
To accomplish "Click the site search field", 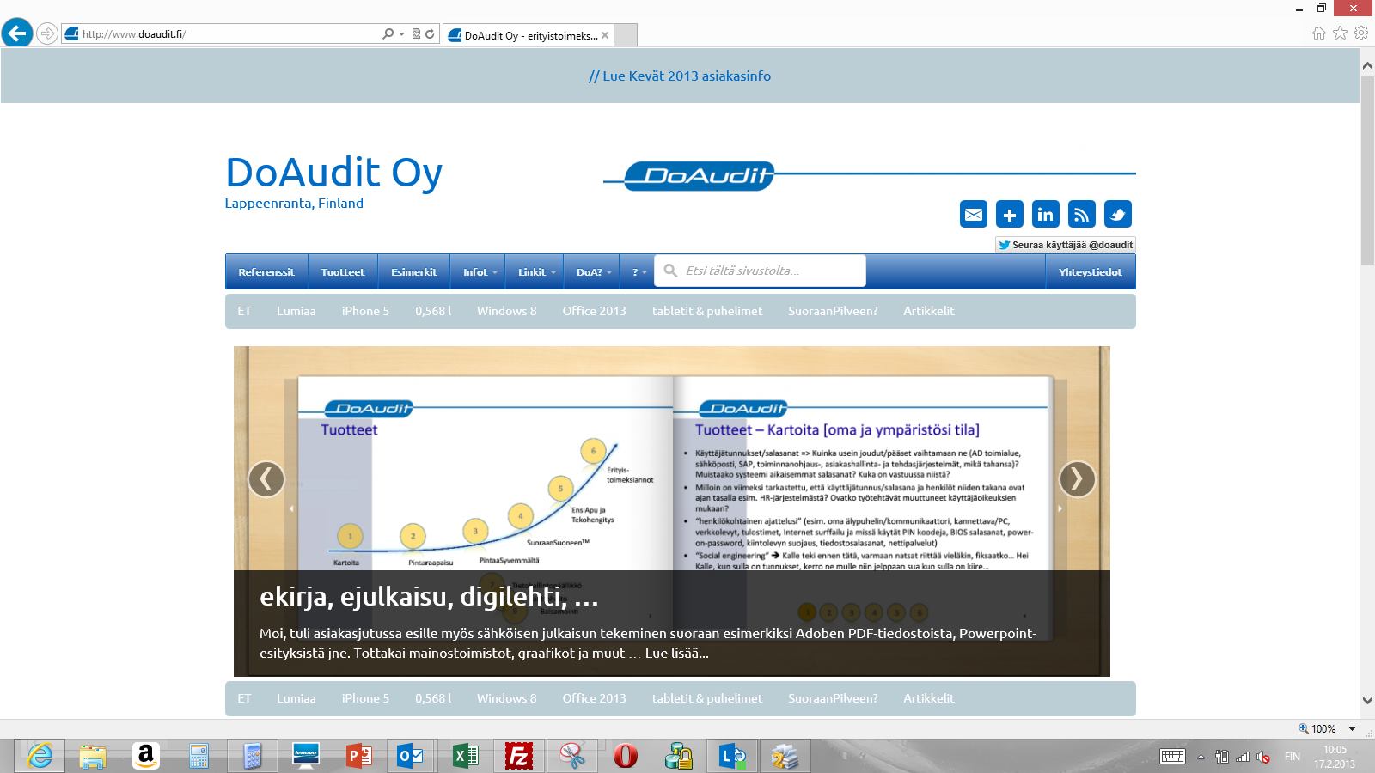I will pyautogui.click(x=760, y=271).
